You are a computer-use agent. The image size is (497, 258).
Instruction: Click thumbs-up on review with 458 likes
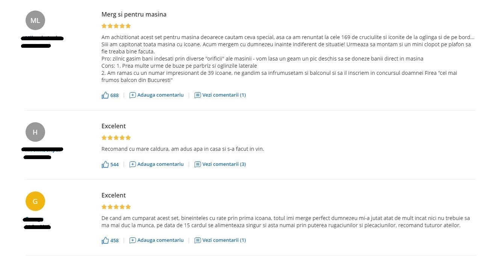point(105,240)
